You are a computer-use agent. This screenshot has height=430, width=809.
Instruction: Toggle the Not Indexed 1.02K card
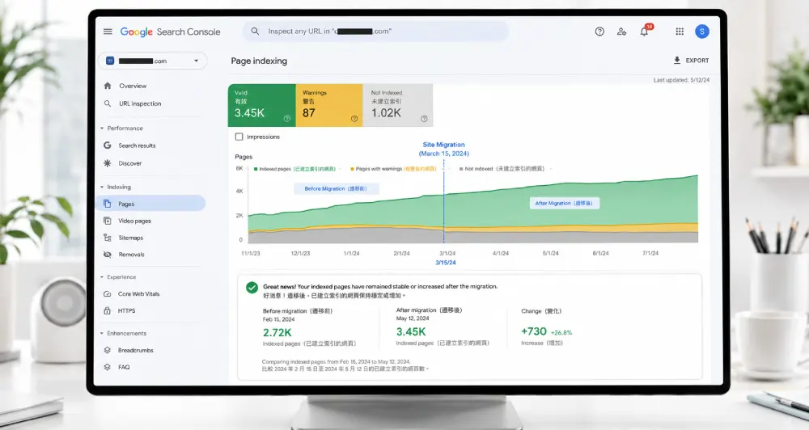click(x=398, y=105)
